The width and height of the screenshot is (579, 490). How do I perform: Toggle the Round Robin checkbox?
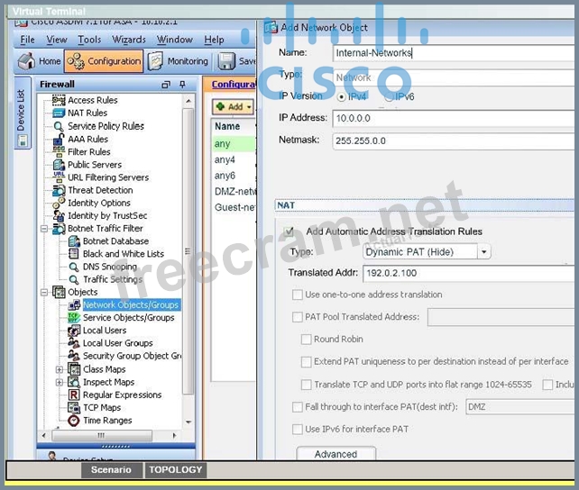tap(307, 340)
